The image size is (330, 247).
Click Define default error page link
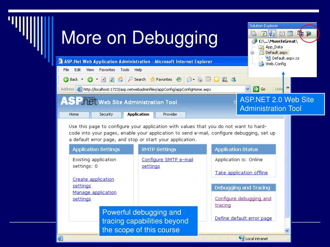click(243, 218)
